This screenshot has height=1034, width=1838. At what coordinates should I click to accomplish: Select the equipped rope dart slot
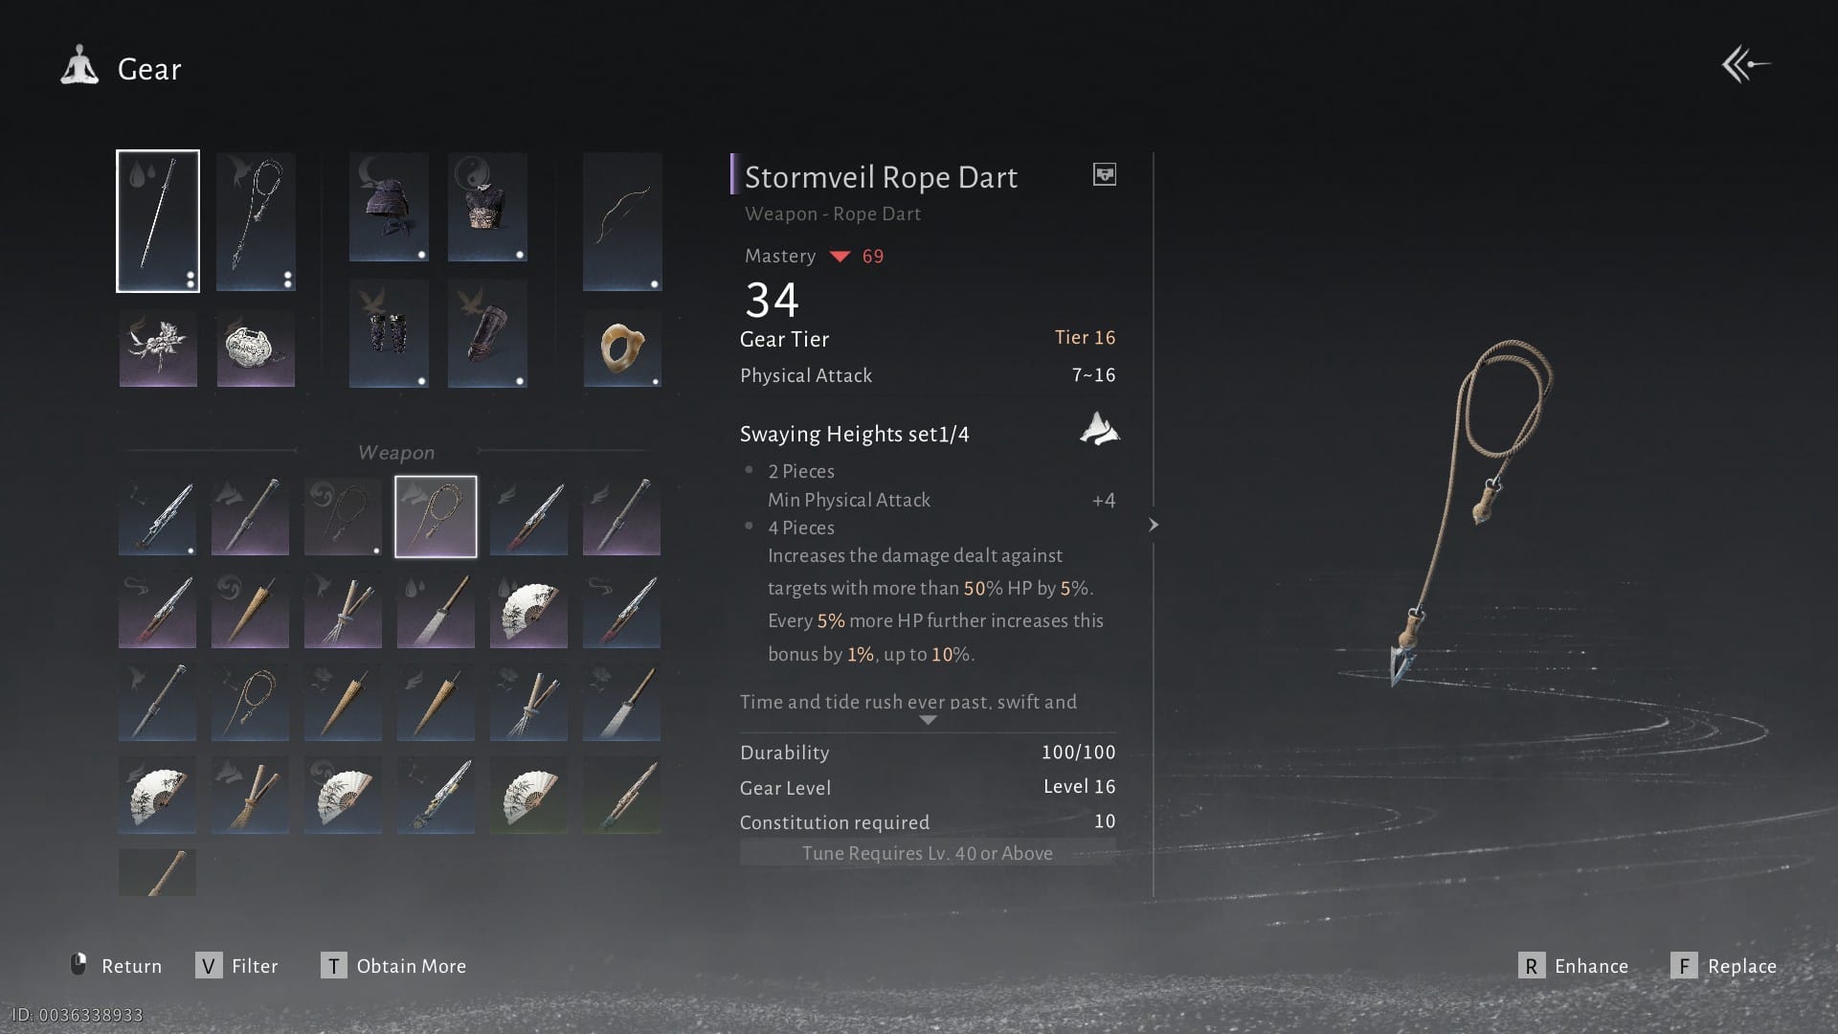coord(256,221)
